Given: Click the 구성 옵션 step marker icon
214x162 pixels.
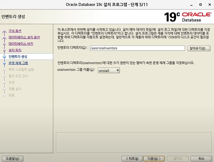Looking at the screenshot, I should coord(4,31).
